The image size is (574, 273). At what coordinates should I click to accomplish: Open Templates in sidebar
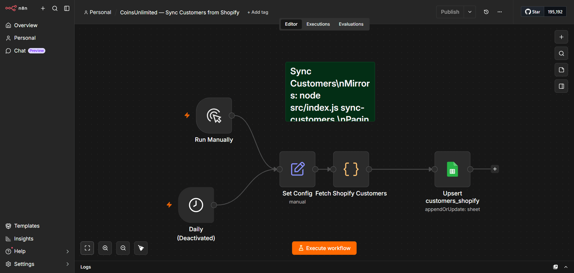pyautogui.click(x=37, y=226)
